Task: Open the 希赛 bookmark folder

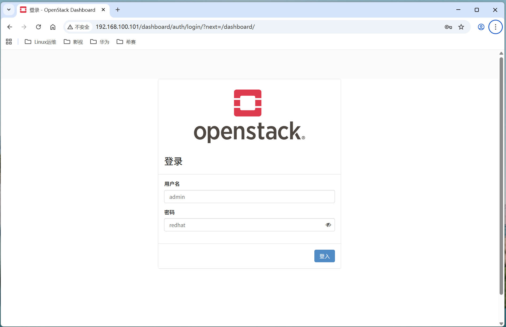Action: pyautogui.click(x=126, y=42)
